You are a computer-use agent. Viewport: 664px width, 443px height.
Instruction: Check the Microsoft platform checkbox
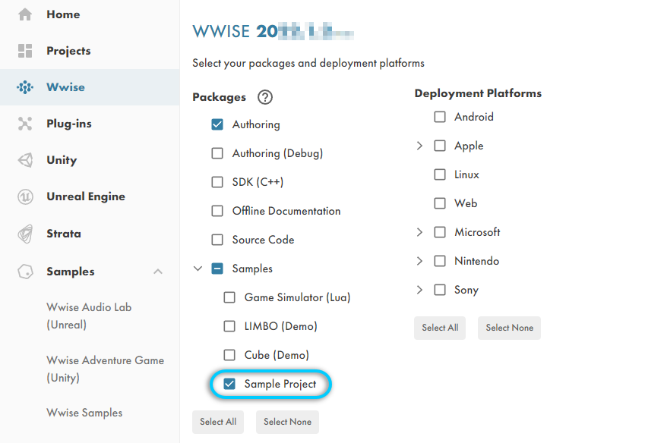440,232
